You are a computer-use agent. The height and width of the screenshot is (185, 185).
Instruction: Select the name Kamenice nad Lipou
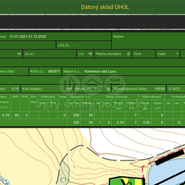100,71
